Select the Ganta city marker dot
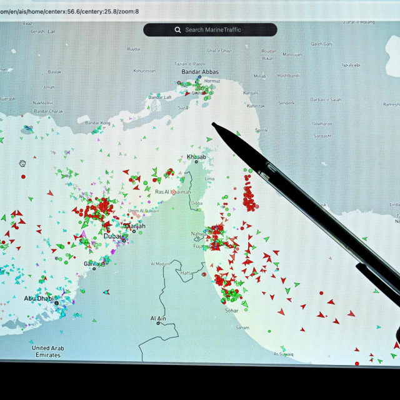 (94, 269)
